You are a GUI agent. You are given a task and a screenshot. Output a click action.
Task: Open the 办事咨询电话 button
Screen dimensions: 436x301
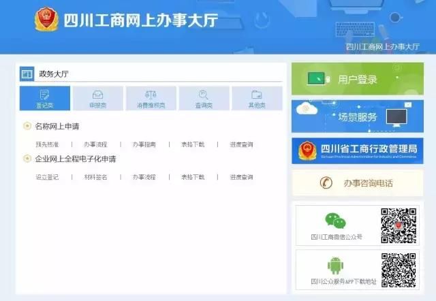tap(358, 183)
